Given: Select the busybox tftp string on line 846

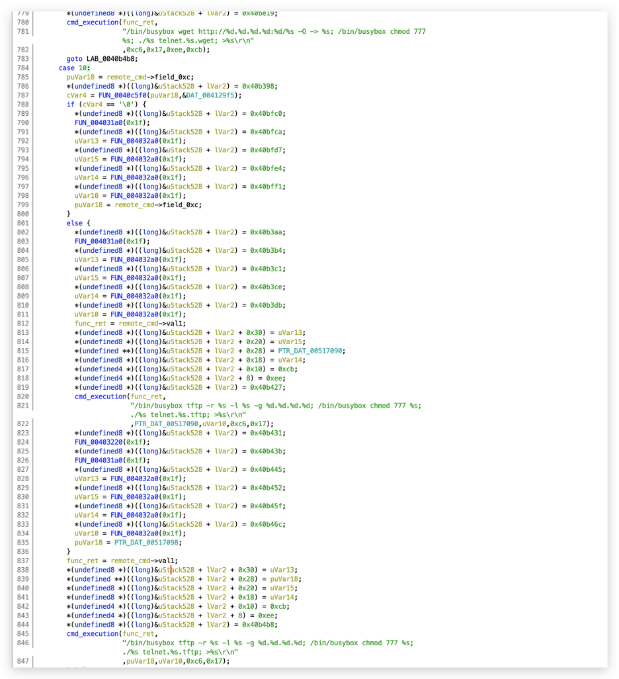Looking at the screenshot, I should (268, 647).
